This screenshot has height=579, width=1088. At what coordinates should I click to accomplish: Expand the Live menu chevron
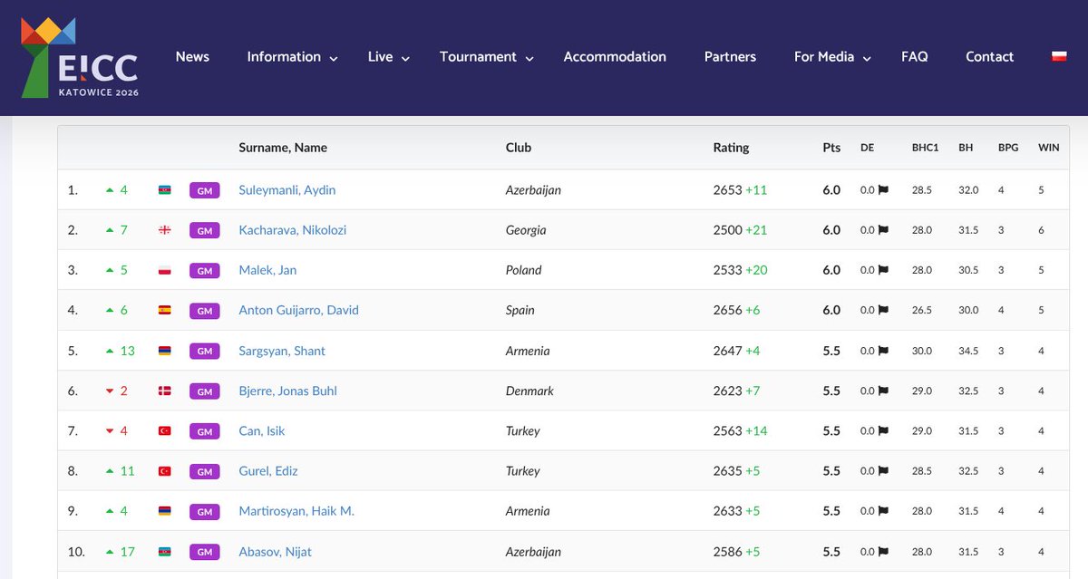pyautogui.click(x=405, y=58)
